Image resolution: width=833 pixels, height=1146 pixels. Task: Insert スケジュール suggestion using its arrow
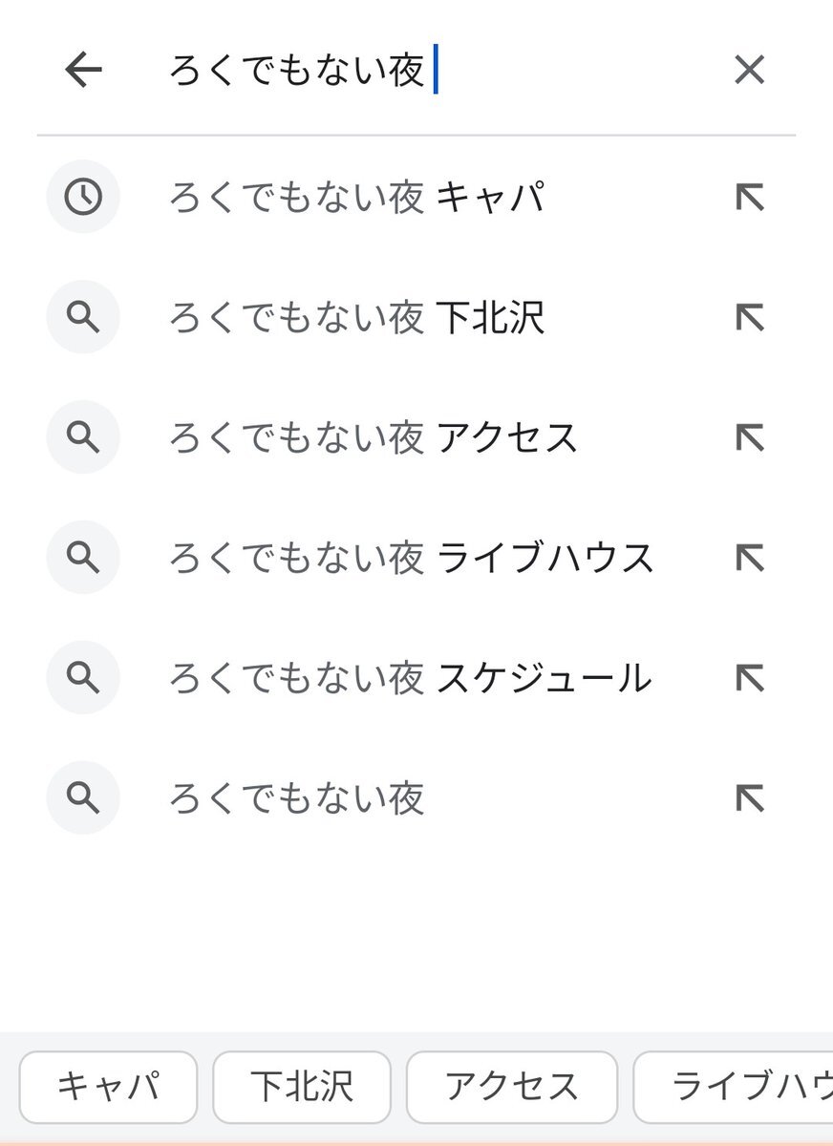coord(750,679)
